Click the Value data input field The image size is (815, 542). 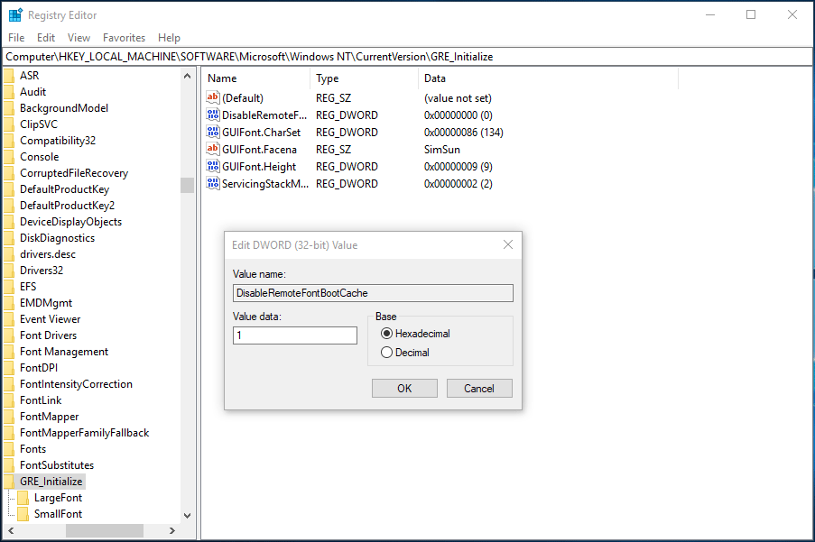295,335
